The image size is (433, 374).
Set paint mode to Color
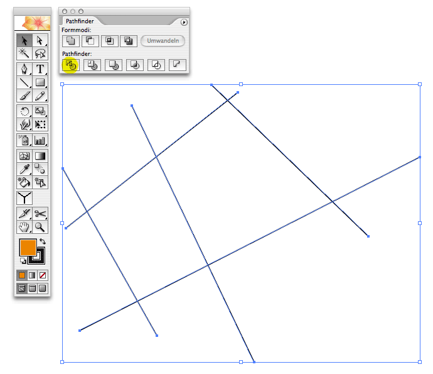tap(22, 275)
